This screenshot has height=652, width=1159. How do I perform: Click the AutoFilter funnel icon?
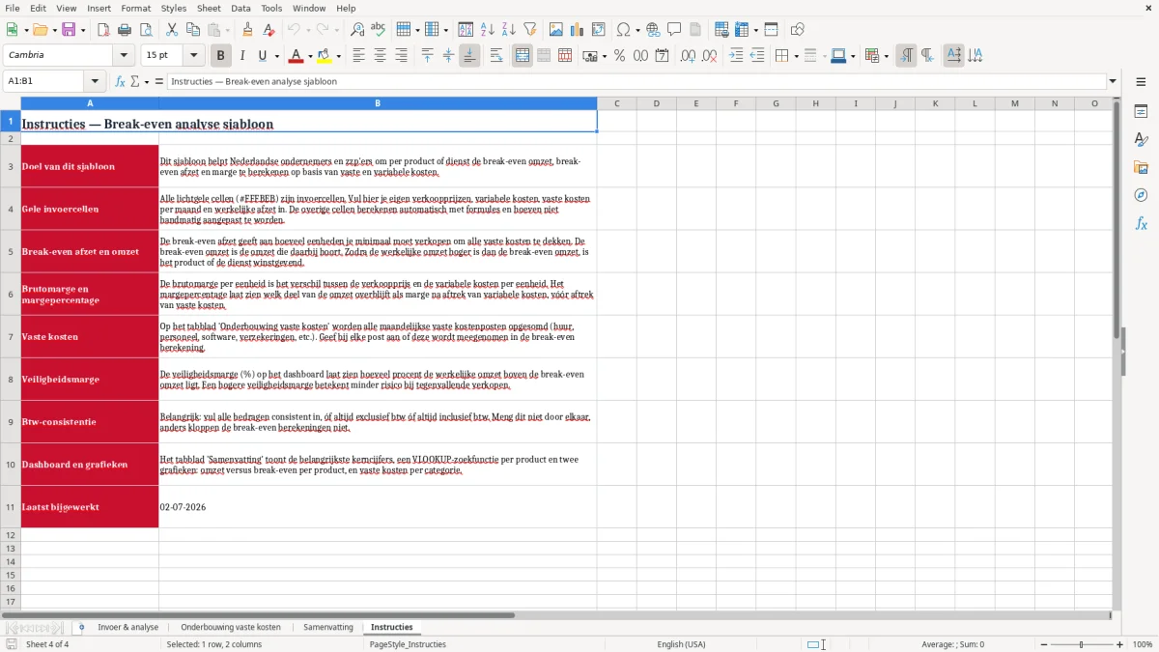[x=530, y=30]
